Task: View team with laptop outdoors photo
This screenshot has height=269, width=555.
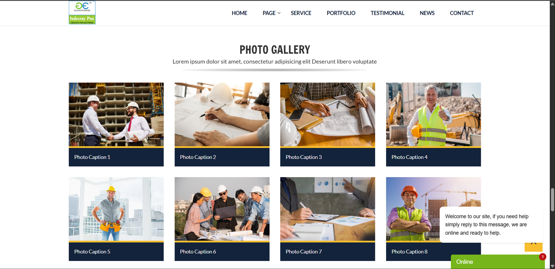Action: click(x=222, y=209)
